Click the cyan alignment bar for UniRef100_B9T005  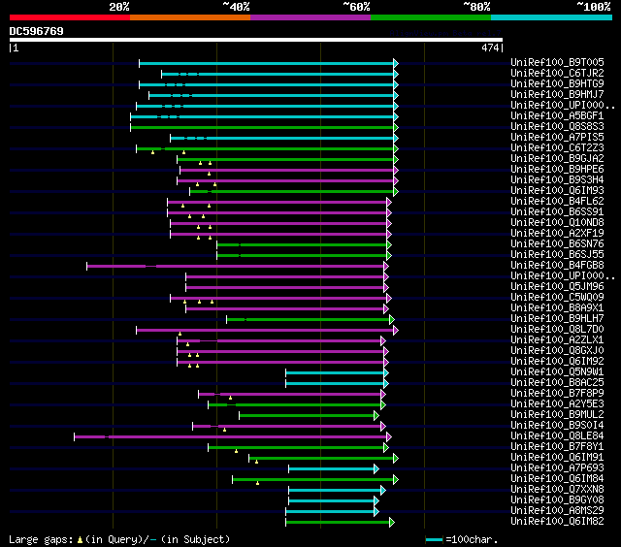pos(269,63)
